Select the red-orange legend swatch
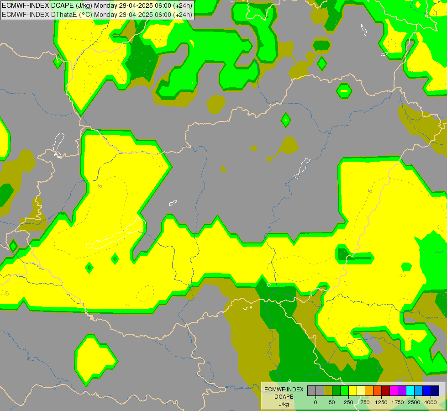447x411 pixels. 378,390
